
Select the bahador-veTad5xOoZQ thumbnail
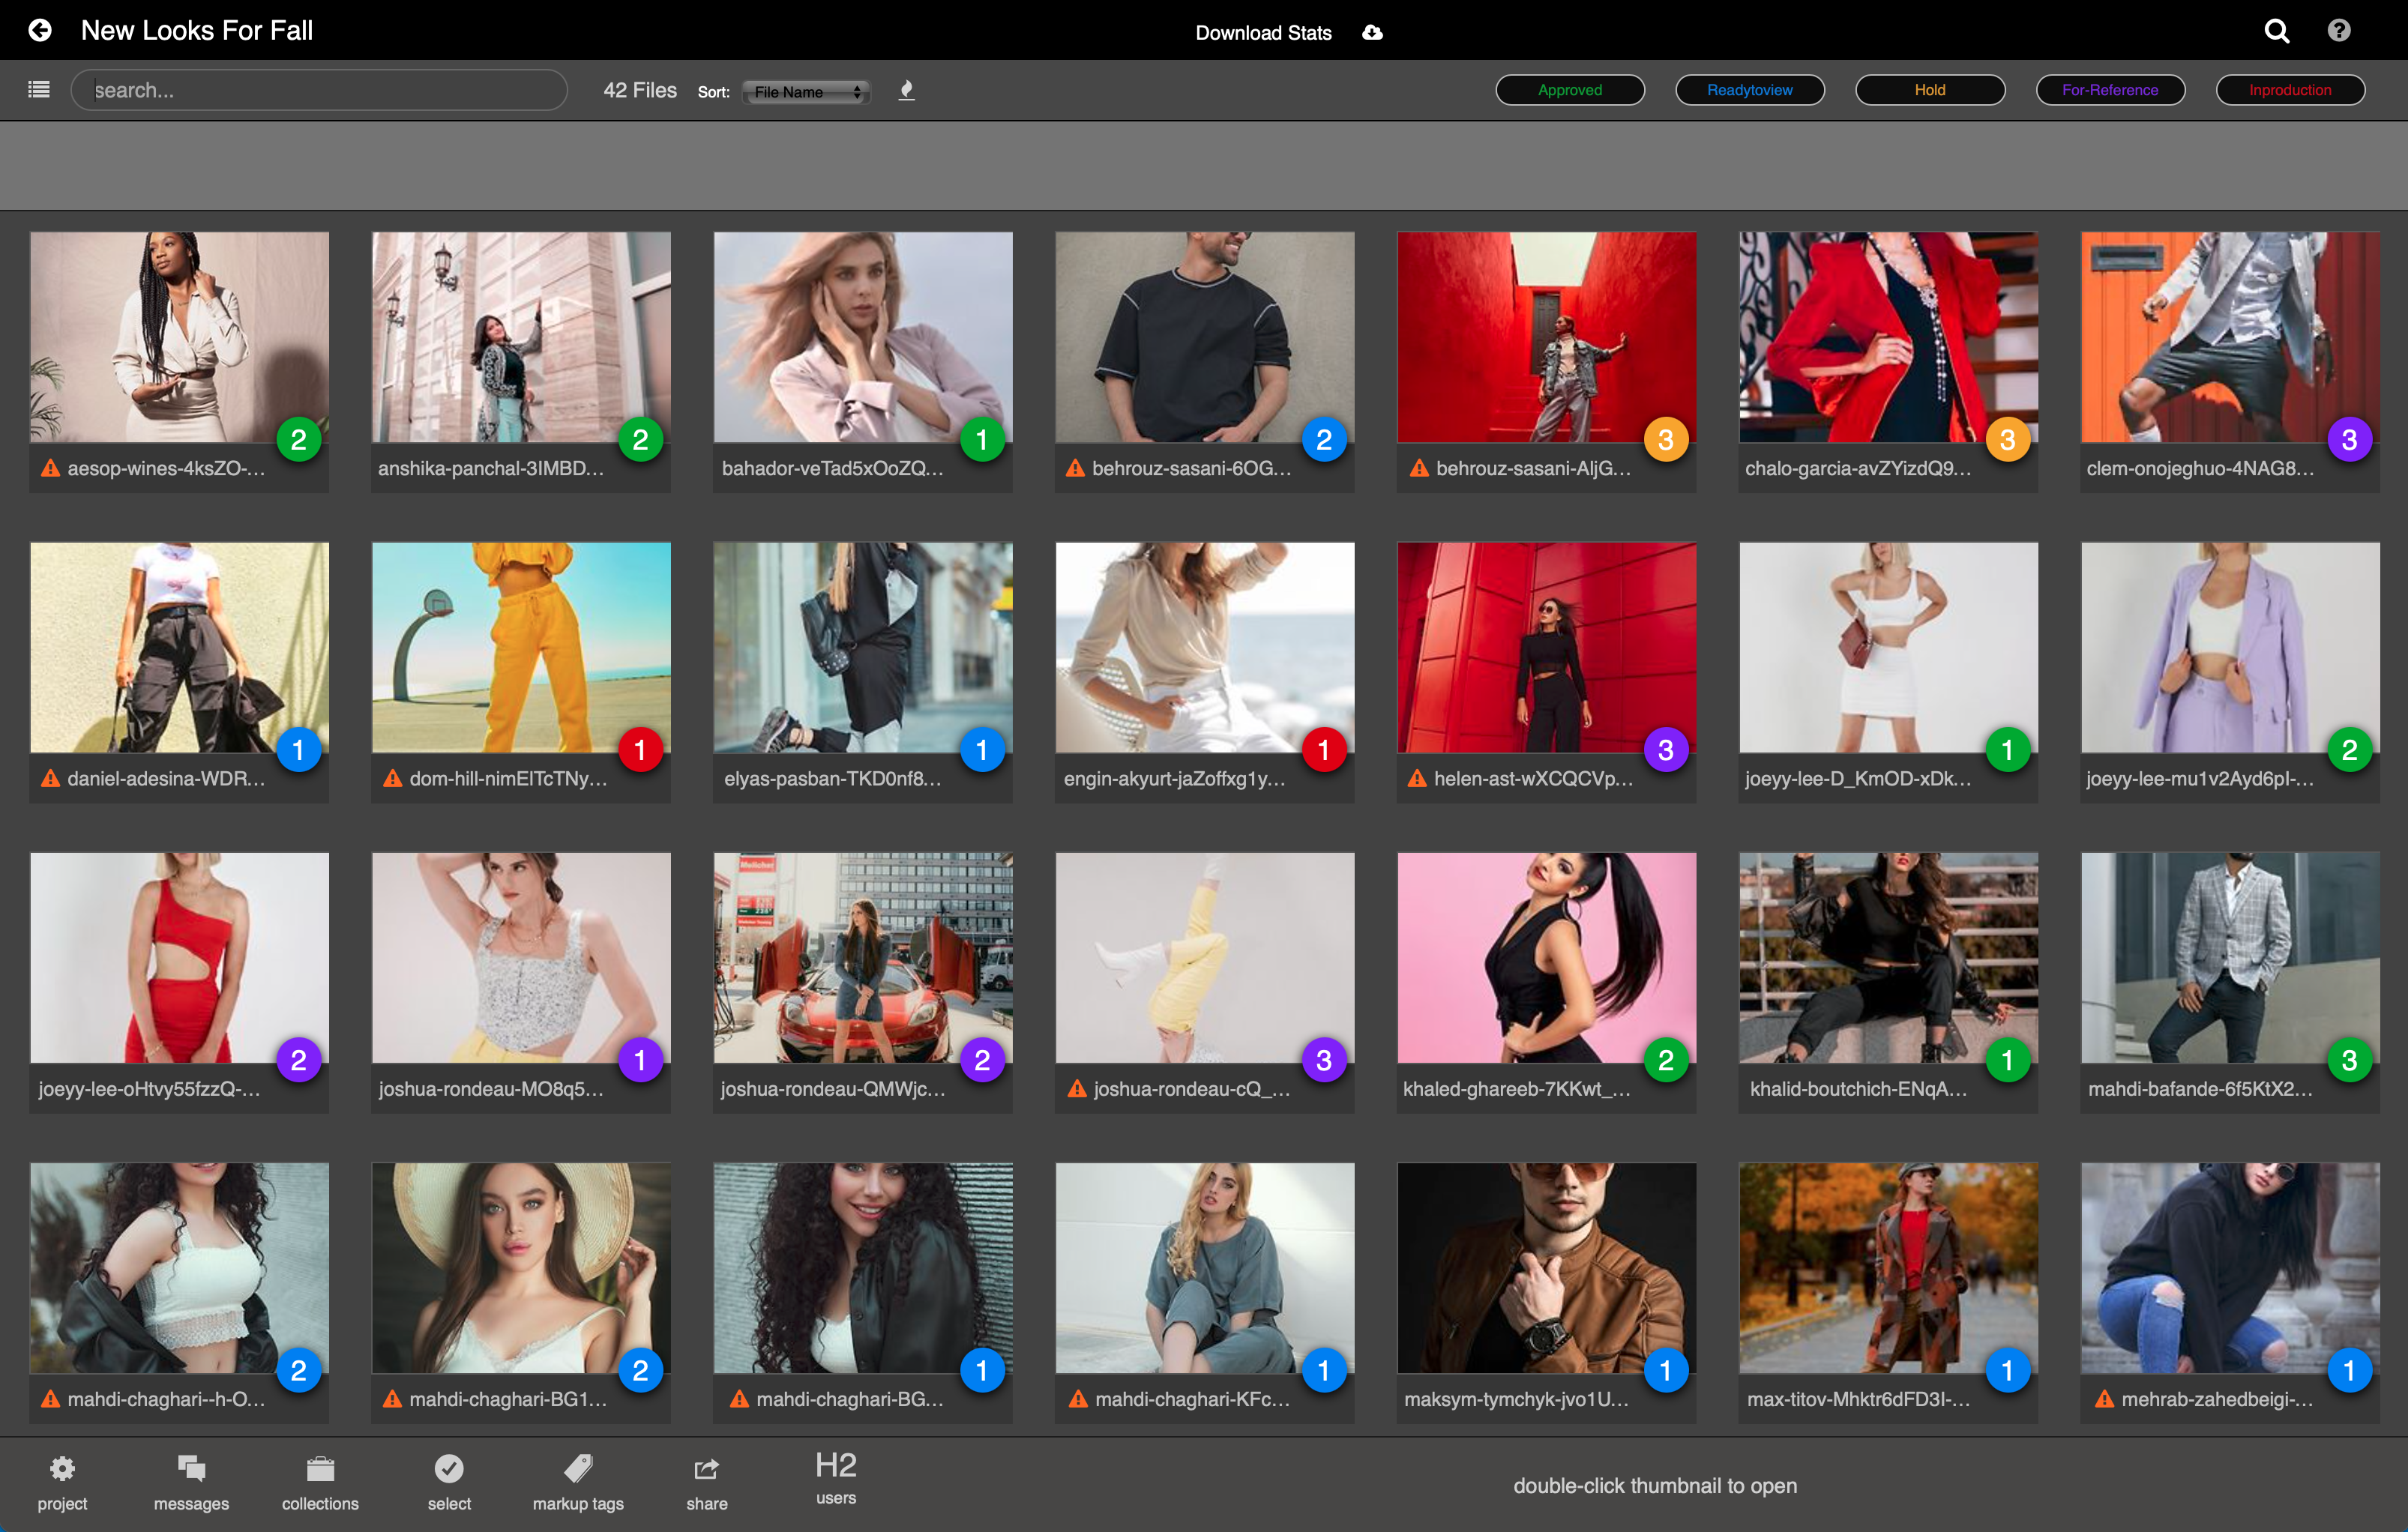point(863,337)
